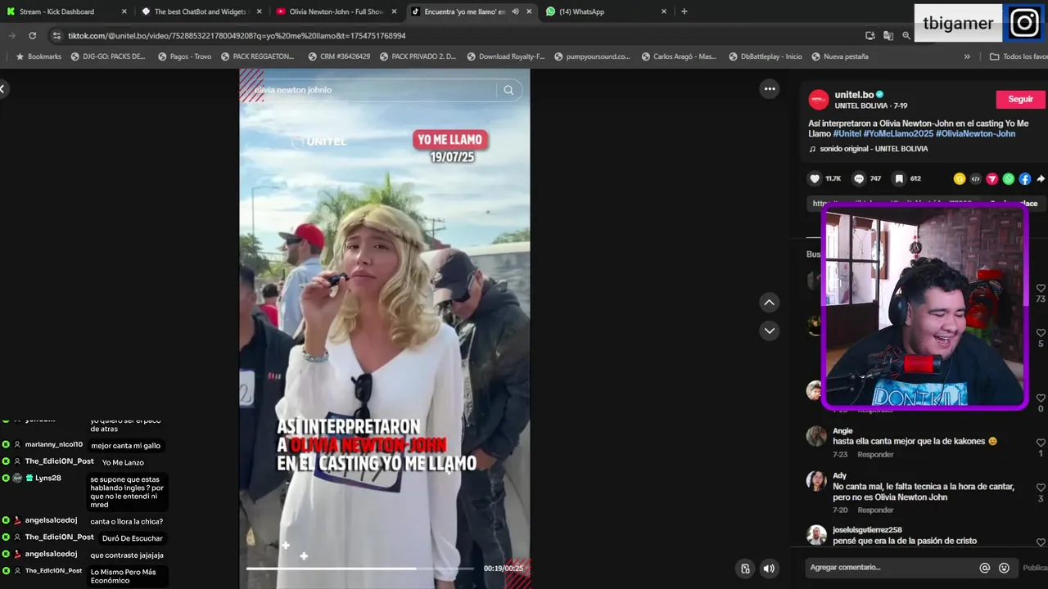
Task: Open joseluisgutierrez258's username
Action: click(x=867, y=530)
